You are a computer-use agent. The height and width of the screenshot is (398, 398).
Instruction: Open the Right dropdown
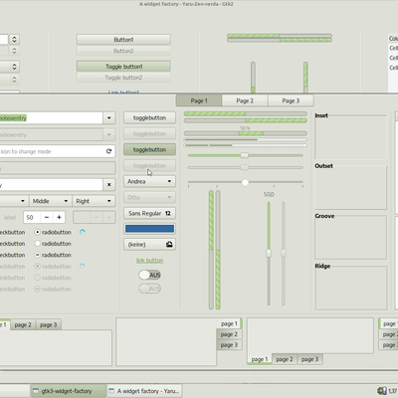tap(94, 201)
